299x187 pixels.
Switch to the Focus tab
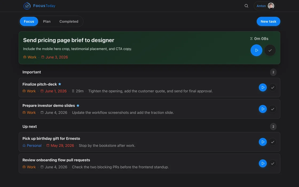[x=29, y=21]
